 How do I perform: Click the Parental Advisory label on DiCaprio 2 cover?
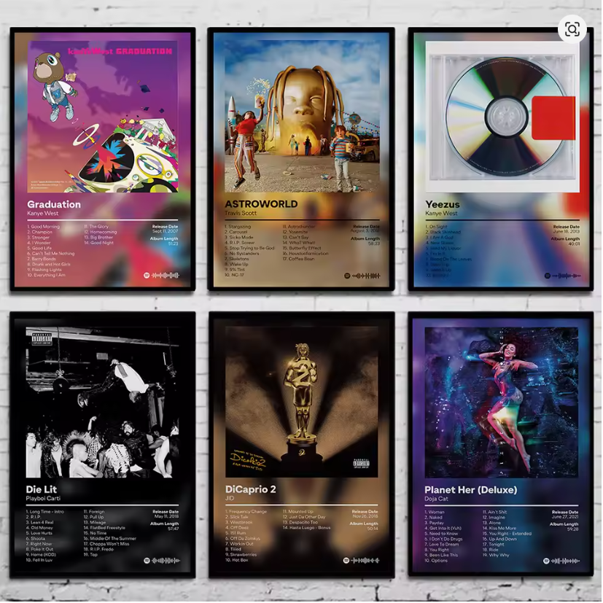(361, 463)
